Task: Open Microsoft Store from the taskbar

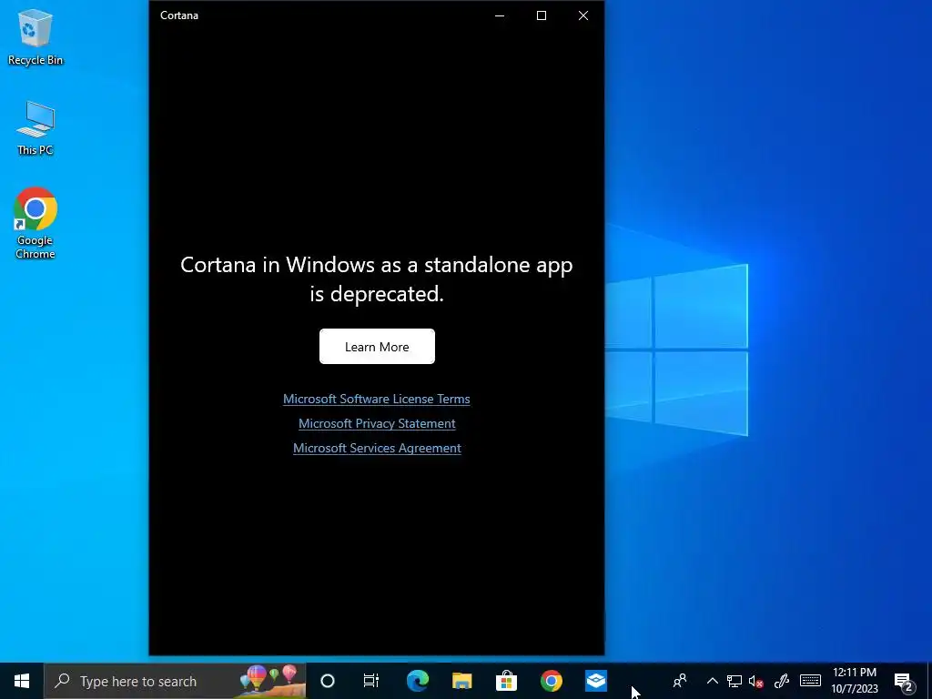Action: 506,681
